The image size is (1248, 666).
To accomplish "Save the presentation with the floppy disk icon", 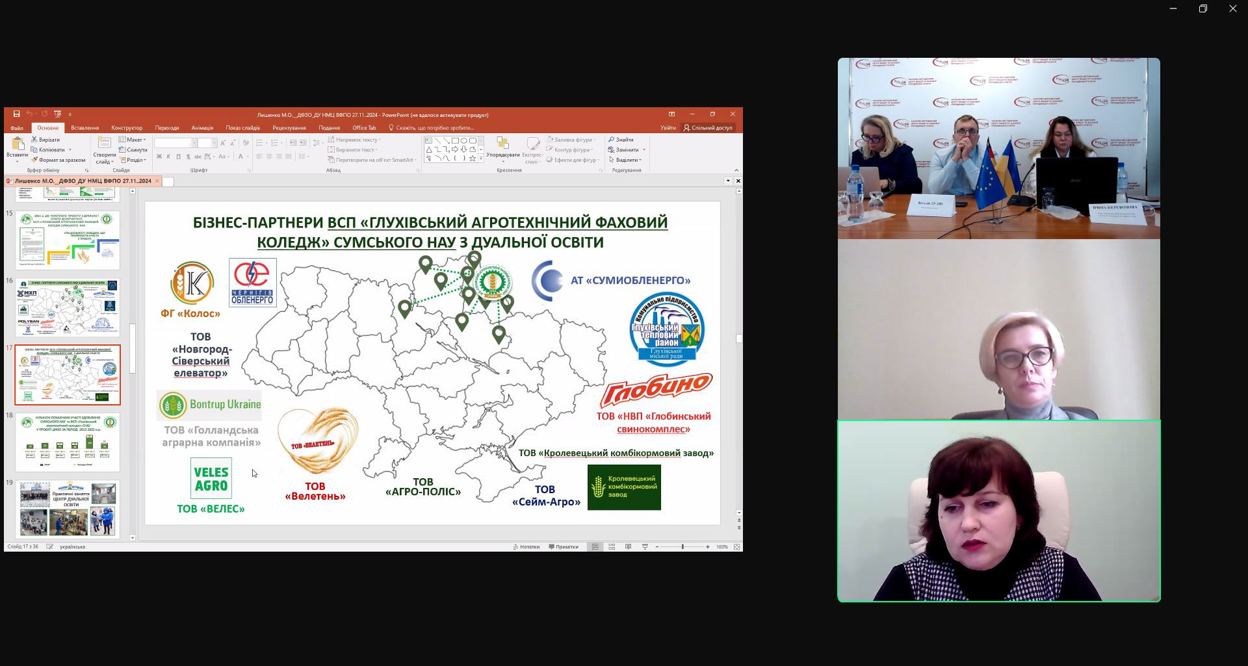I will coord(16,114).
